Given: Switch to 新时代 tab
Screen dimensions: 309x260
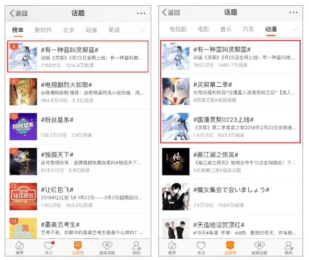Looking at the screenshot, I should (43, 30).
